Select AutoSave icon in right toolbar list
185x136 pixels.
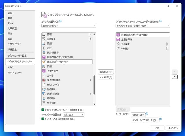click(118, 35)
